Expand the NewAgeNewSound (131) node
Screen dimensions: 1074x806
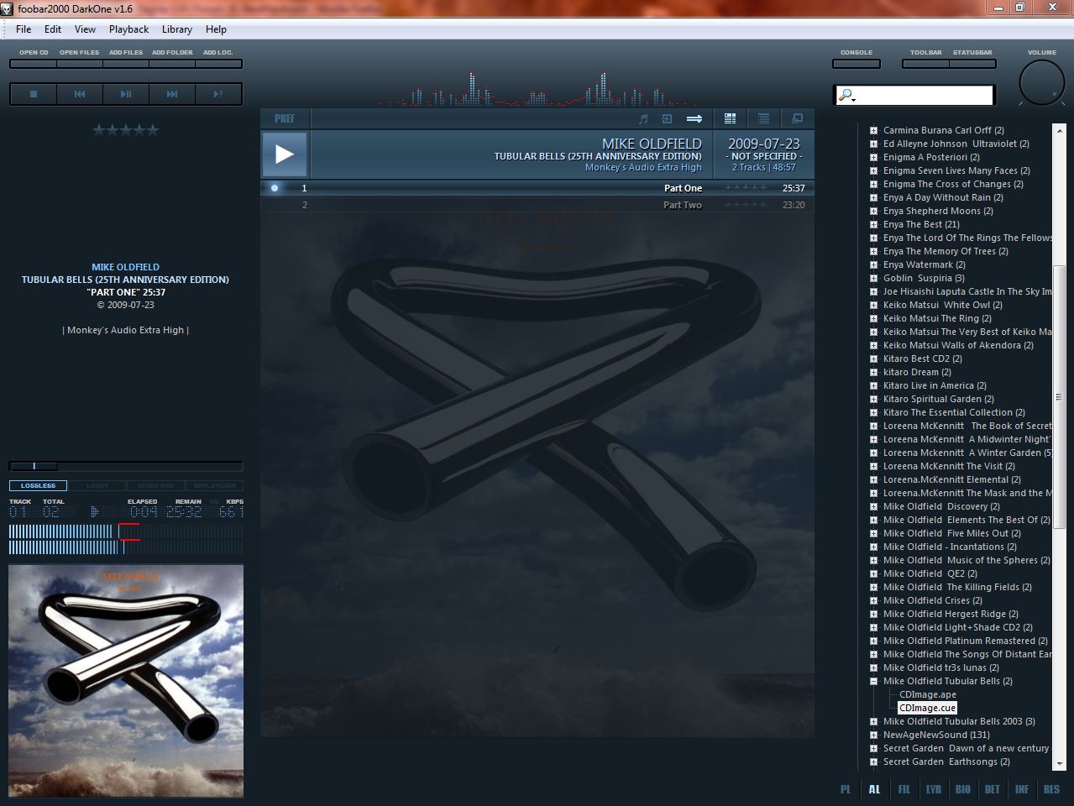tap(873, 735)
